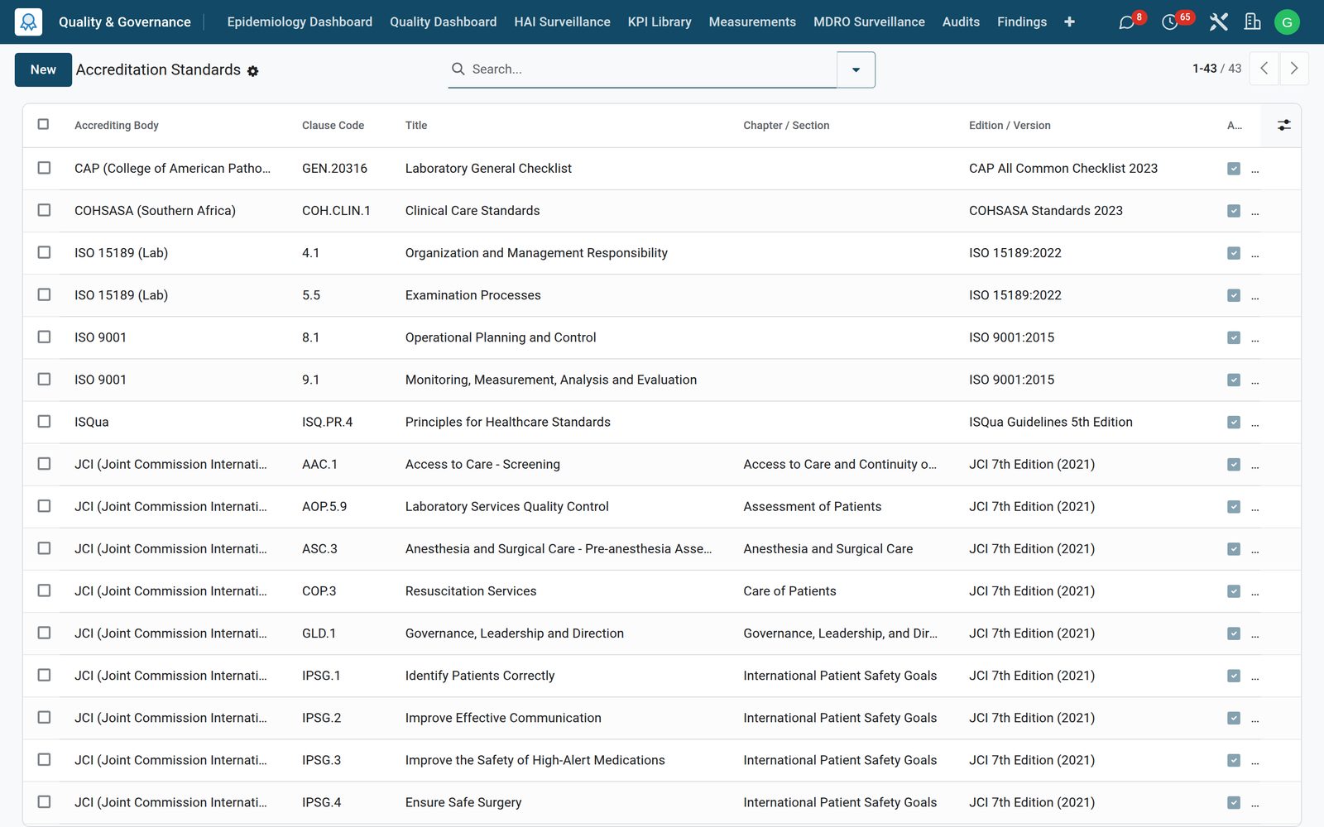Open the developer tools wrench icon
The width and height of the screenshot is (1324, 827).
(1218, 22)
